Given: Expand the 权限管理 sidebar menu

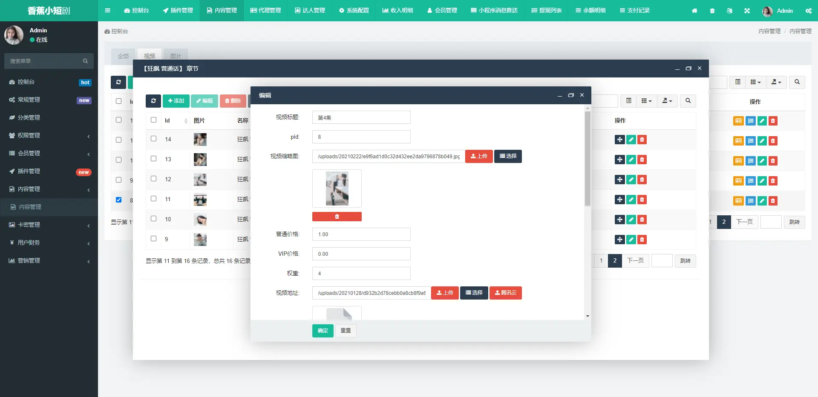Looking at the screenshot, I should pos(49,135).
